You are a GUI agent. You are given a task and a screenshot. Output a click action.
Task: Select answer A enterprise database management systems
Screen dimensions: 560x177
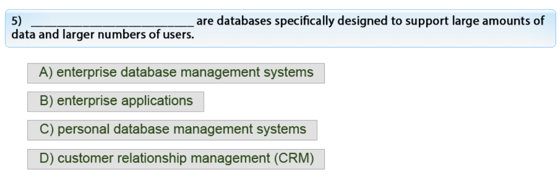(x=176, y=73)
